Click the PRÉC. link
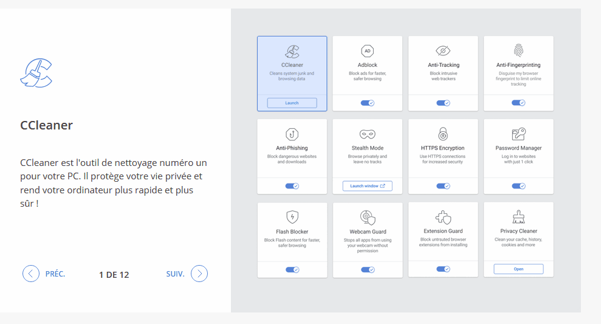This screenshot has width=601, height=324. pyautogui.click(x=55, y=274)
